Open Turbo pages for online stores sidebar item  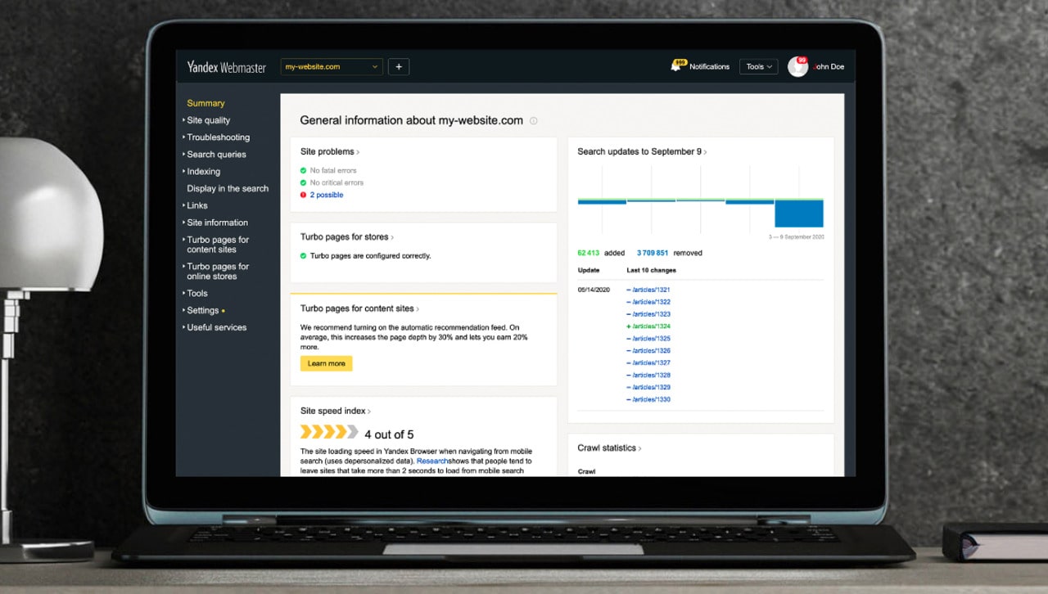pyautogui.click(x=217, y=272)
